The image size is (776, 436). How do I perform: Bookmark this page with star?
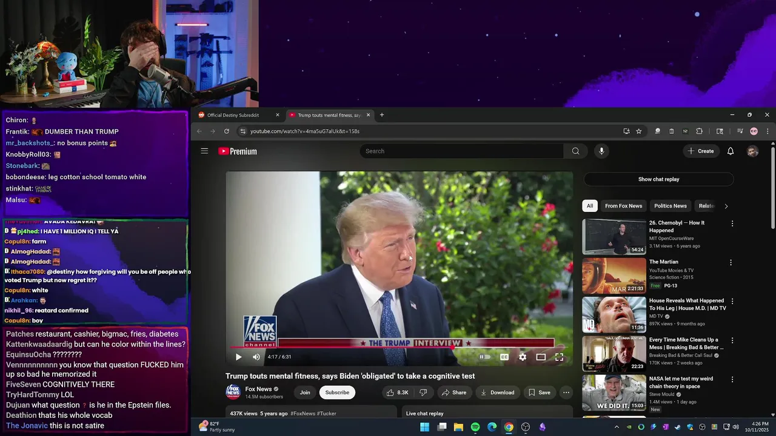(x=638, y=131)
